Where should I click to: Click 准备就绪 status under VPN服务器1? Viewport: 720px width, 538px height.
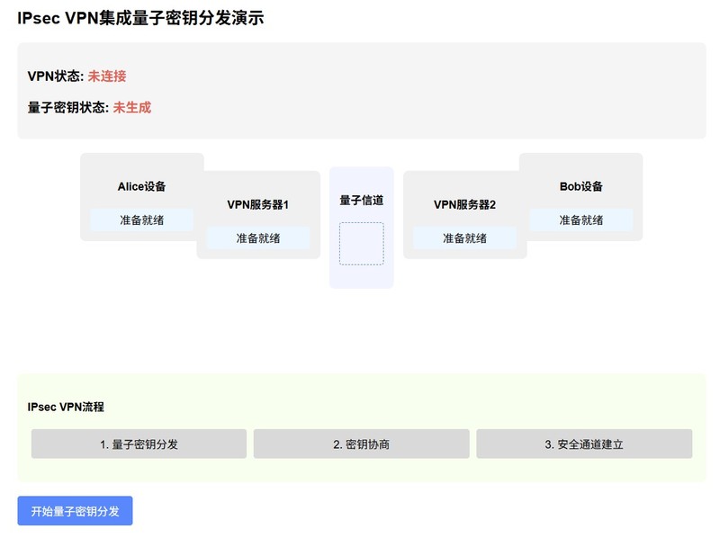(x=258, y=238)
